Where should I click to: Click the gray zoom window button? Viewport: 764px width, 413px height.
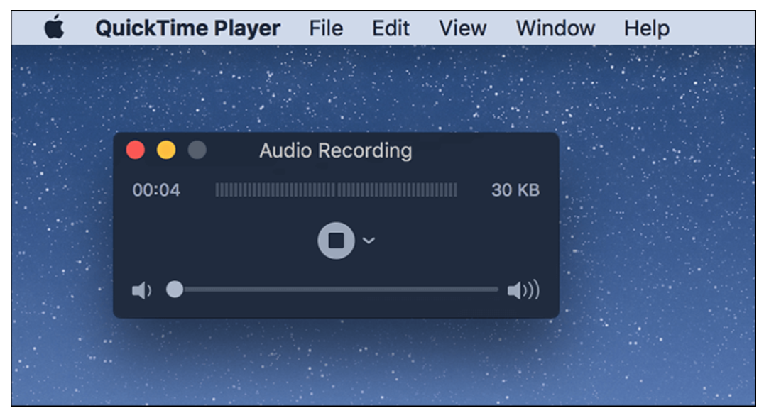click(x=197, y=150)
